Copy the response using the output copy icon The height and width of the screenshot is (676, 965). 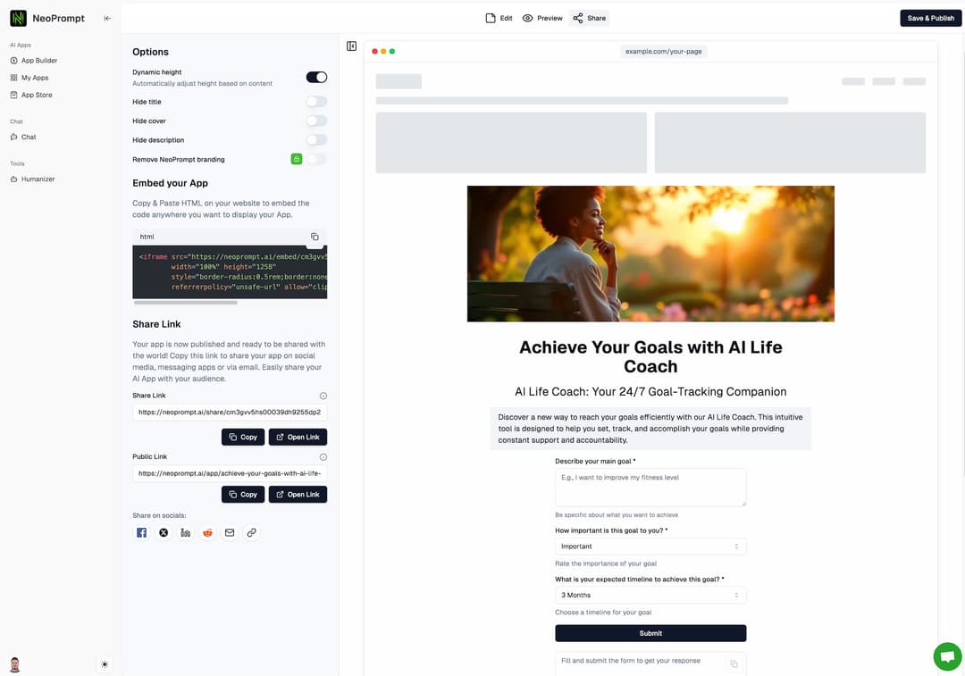pyautogui.click(x=734, y=663)
